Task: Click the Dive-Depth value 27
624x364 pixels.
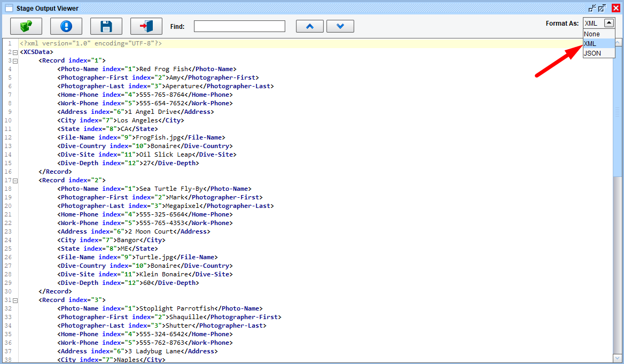Action: click(x=147, y=163)
